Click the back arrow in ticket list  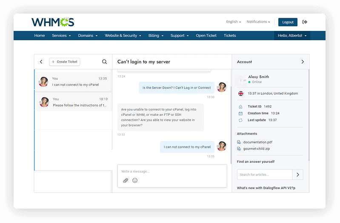pyautogui.click(x=41, y=62)
